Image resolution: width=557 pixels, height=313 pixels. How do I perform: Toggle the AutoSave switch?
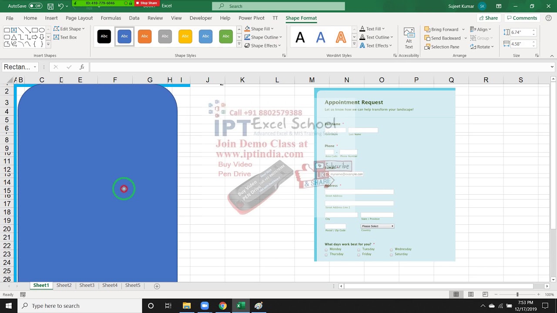coord(35,6)
